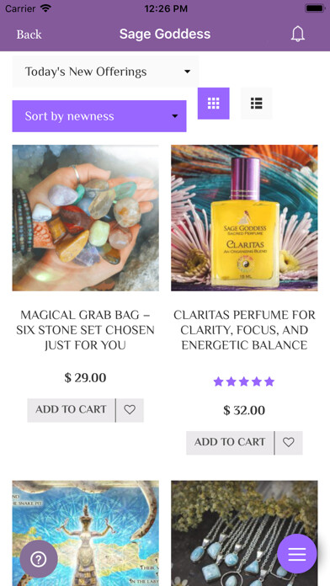Add Claritas Perfume to cart
Viewport: 330px width, 586px height.
click(x=230, y=443)
